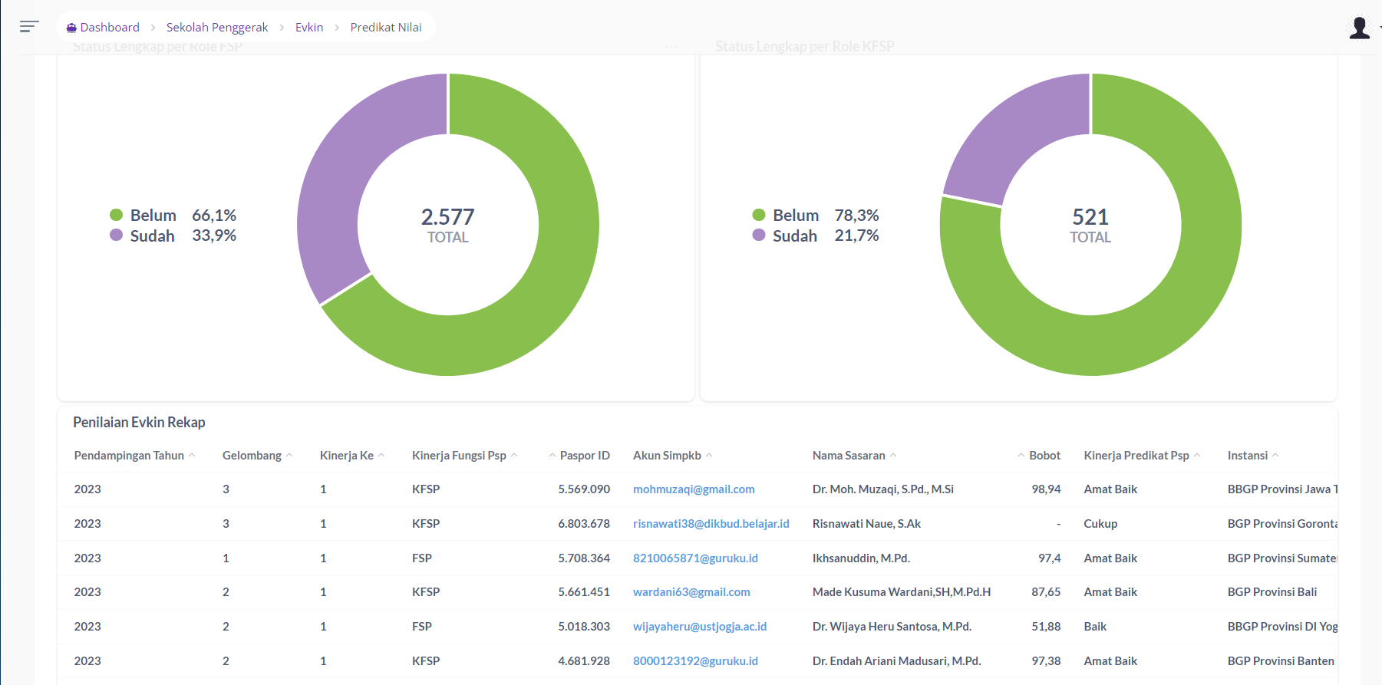Sort by Kinerja Ke column
Viewport: 1382px width, 685px height.
point(352,456)
